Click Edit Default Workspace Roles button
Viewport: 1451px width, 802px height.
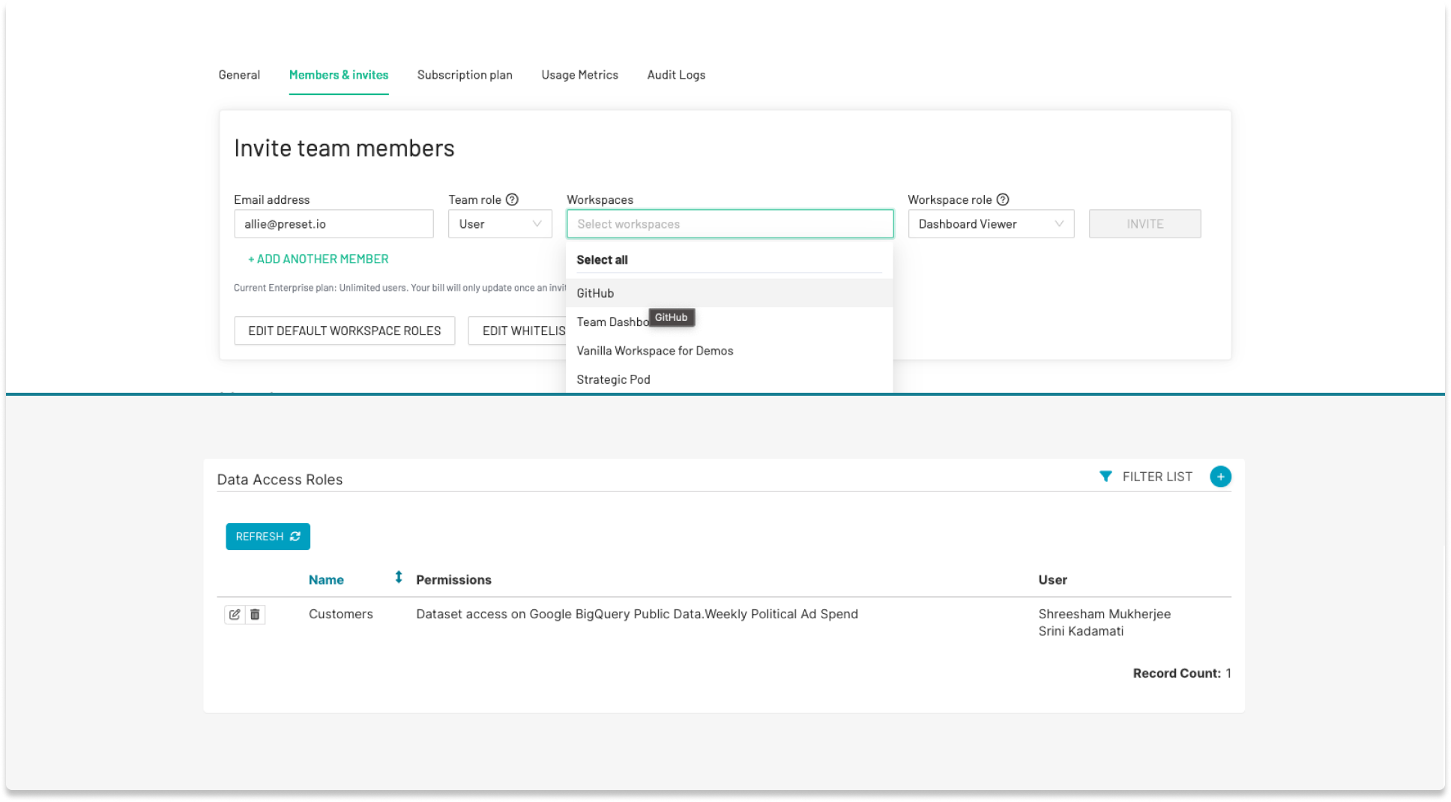344,331
